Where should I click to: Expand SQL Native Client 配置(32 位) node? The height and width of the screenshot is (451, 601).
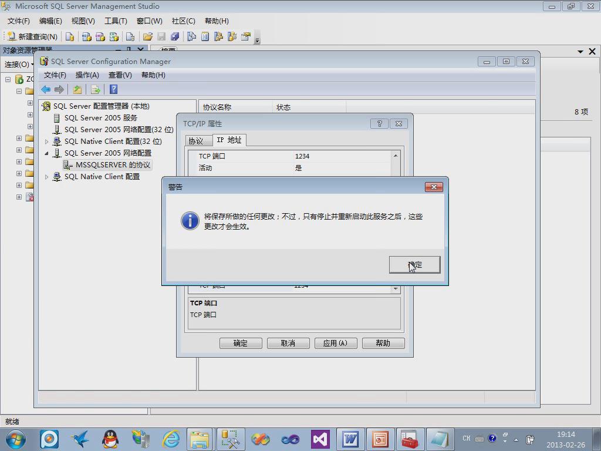point(46,142)
